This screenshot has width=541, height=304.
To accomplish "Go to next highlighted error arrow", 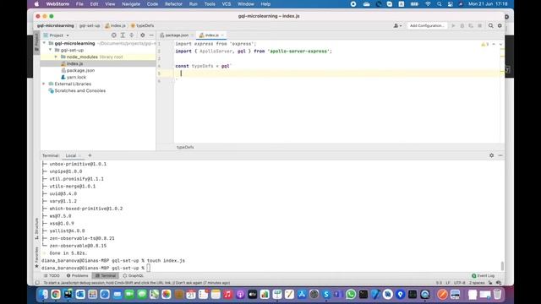I will [x=500, y=44].
